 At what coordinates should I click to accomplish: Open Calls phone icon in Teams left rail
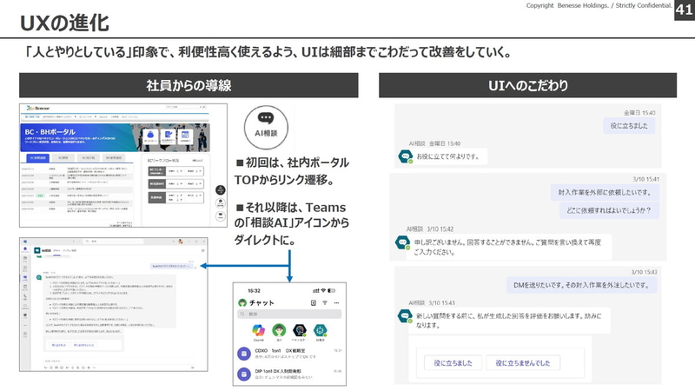25,296
